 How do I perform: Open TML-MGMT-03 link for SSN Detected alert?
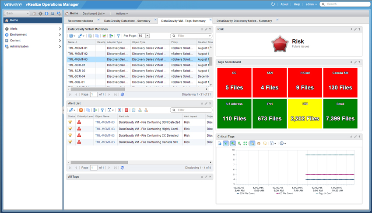tap(105, 122)
